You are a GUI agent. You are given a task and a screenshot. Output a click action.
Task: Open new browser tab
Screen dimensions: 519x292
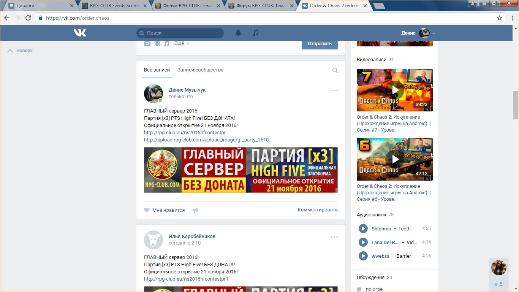(379, 6)
